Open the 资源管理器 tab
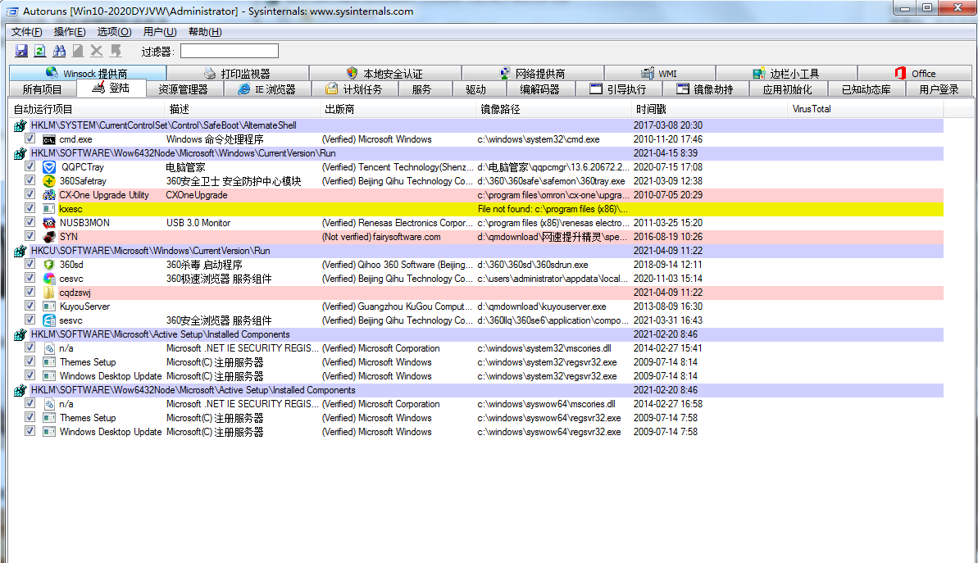 click(184, 90)
